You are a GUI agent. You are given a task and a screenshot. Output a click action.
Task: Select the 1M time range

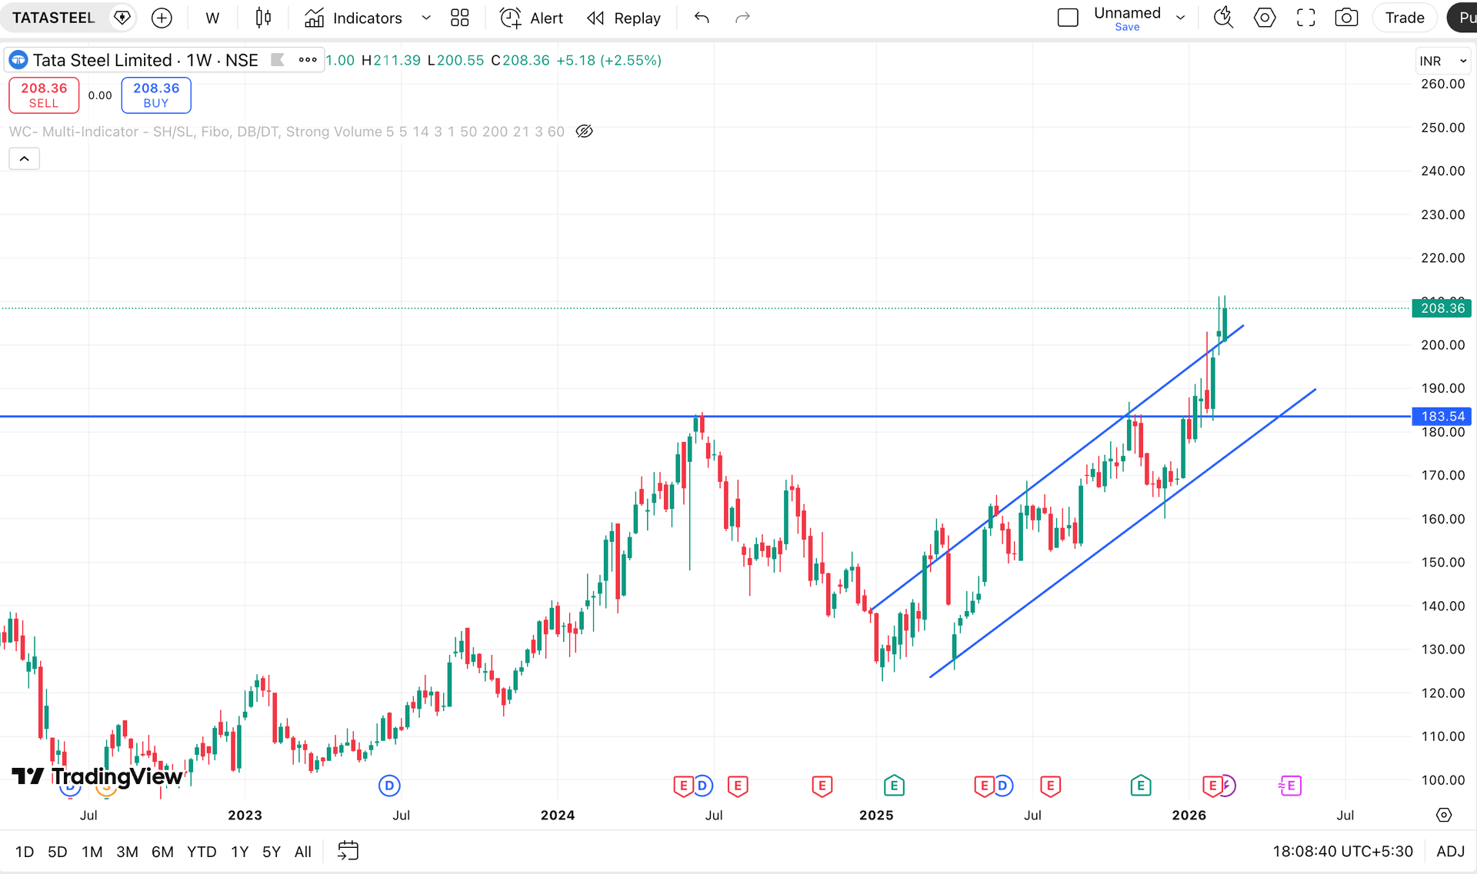pyautogui.click(x=92, y=852)
